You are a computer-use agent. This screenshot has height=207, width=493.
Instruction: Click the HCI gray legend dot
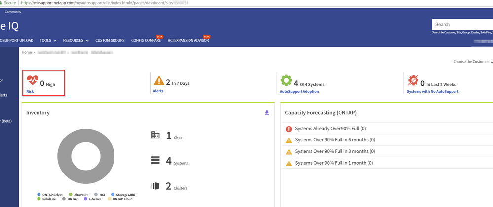96,195
